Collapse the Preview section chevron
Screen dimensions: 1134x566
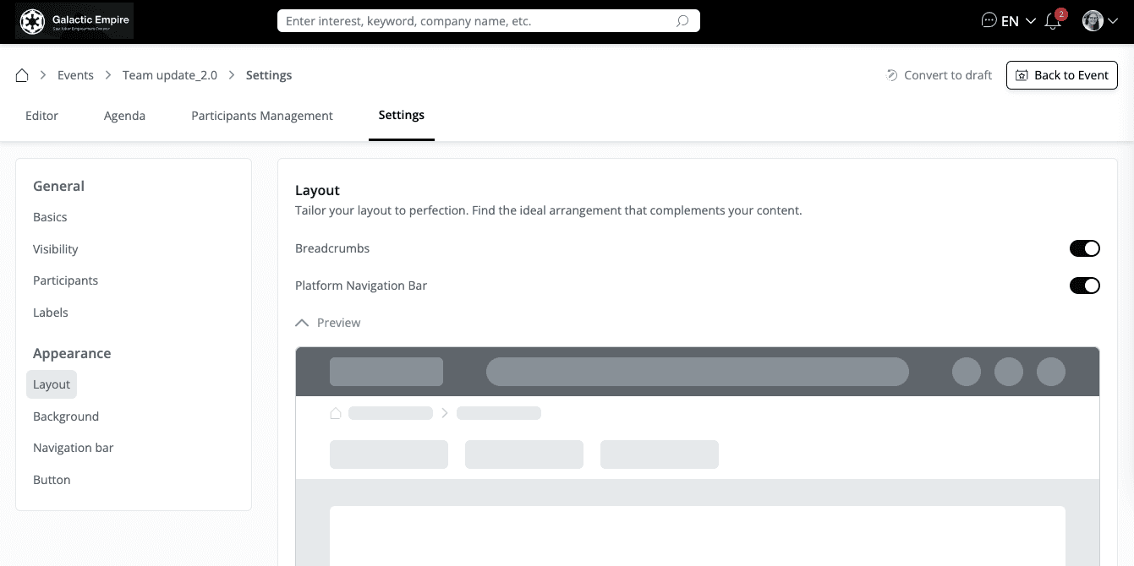click(x=302, y=323)
